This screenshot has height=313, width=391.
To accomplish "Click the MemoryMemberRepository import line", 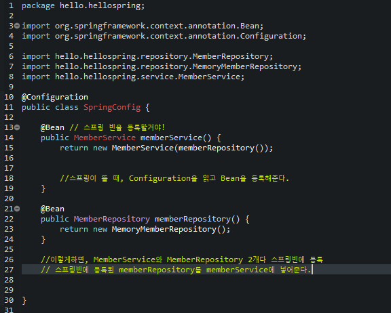I will tap(162, 67).
